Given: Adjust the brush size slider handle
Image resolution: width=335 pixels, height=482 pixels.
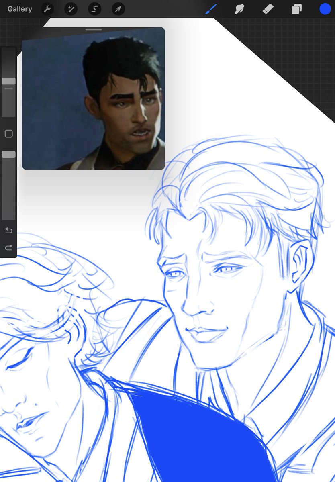Looking at the screenshot, I should click(8, 81).
